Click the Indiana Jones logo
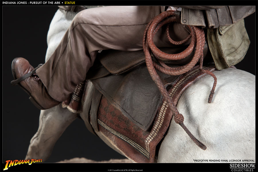This screenshot has height=172, width=258. (23, 164)
